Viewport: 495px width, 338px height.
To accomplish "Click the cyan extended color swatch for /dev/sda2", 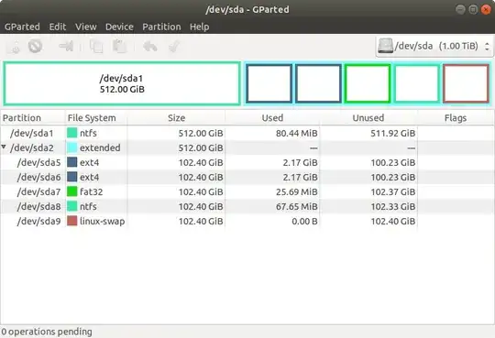I will pyautogui.click(x=72, y=147).
